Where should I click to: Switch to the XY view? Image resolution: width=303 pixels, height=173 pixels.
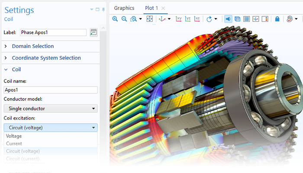click(178, 19)
